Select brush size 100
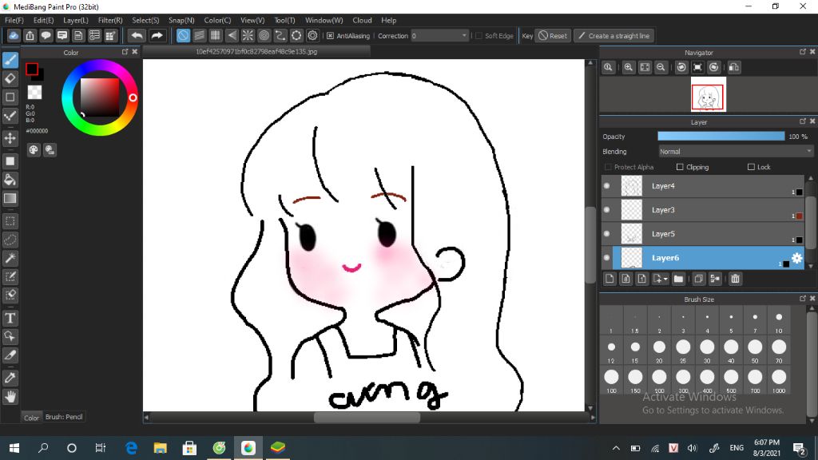Image resolution: width=818 pixels, height=460 pixels. point(611,380)
